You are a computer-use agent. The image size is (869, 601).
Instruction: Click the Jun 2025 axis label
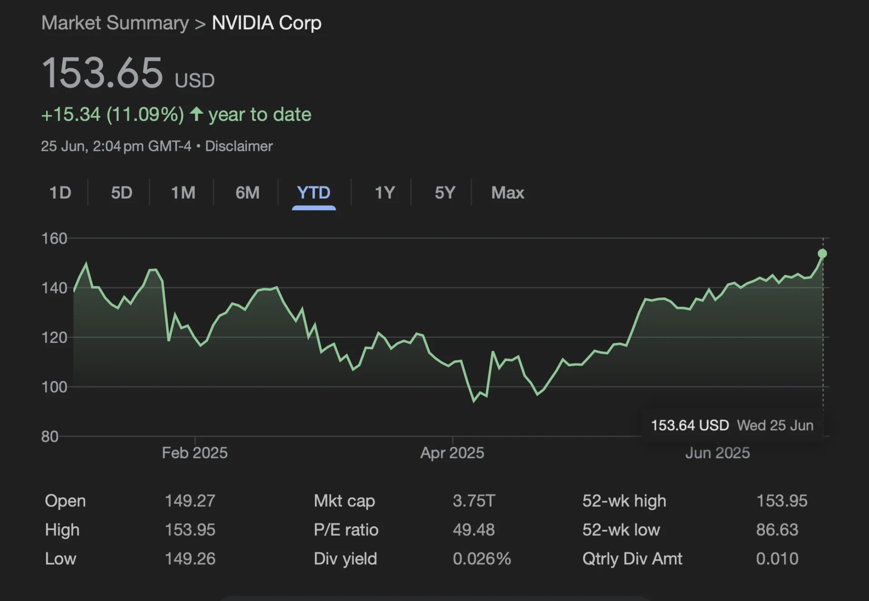point(717,453)
